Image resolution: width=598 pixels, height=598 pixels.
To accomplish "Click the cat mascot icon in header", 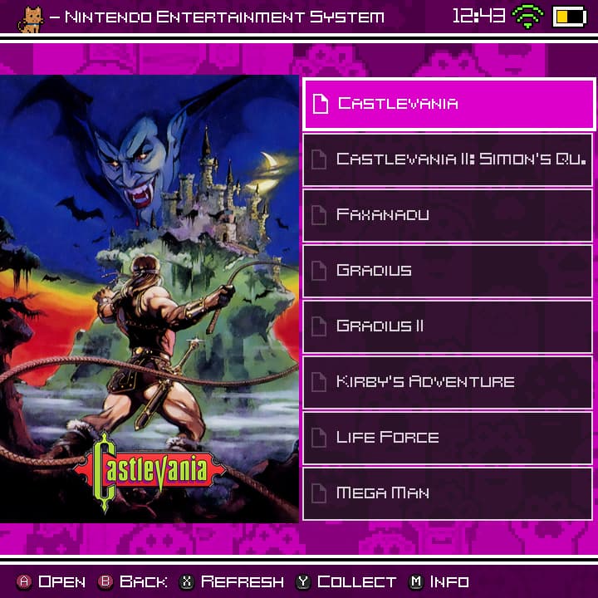I will (x=30, y=18).
